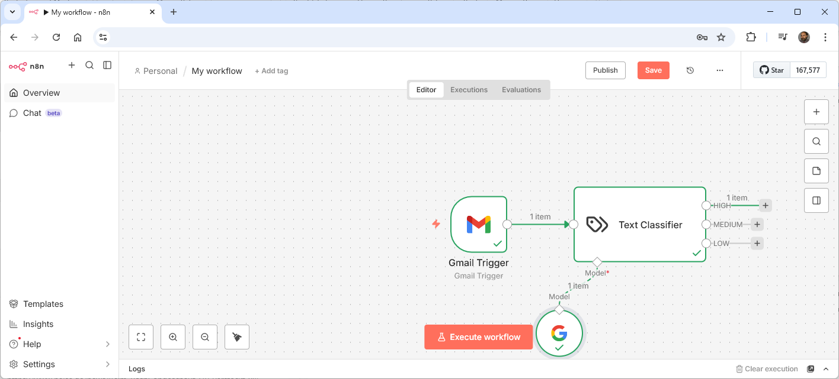Add a sticky note to canvas
Image resolution: width=839 pixels, height=379 pixels.
click(x=816, y=171)
